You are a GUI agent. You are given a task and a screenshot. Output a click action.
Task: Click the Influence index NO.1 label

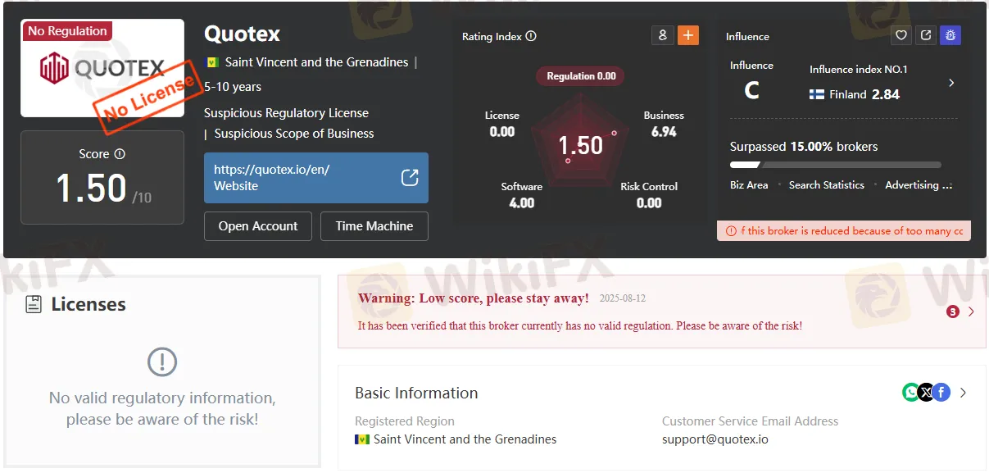click(x=859, y=70)
